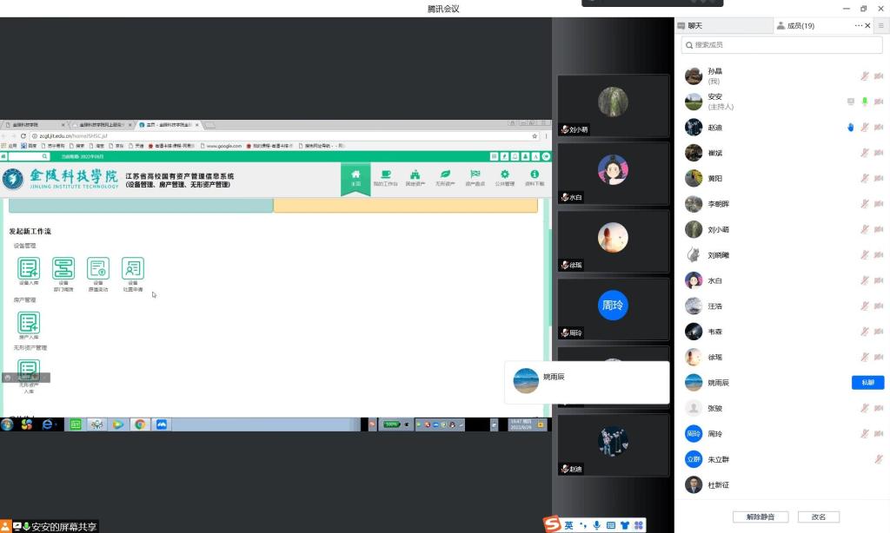
Task: Click the blue 私聊 private chat button
Action: point(867,383)
